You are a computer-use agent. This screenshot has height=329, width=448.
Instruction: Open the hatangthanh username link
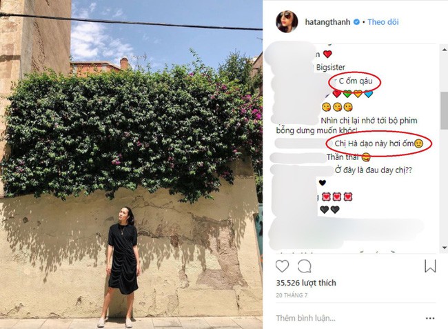(327, 22)
